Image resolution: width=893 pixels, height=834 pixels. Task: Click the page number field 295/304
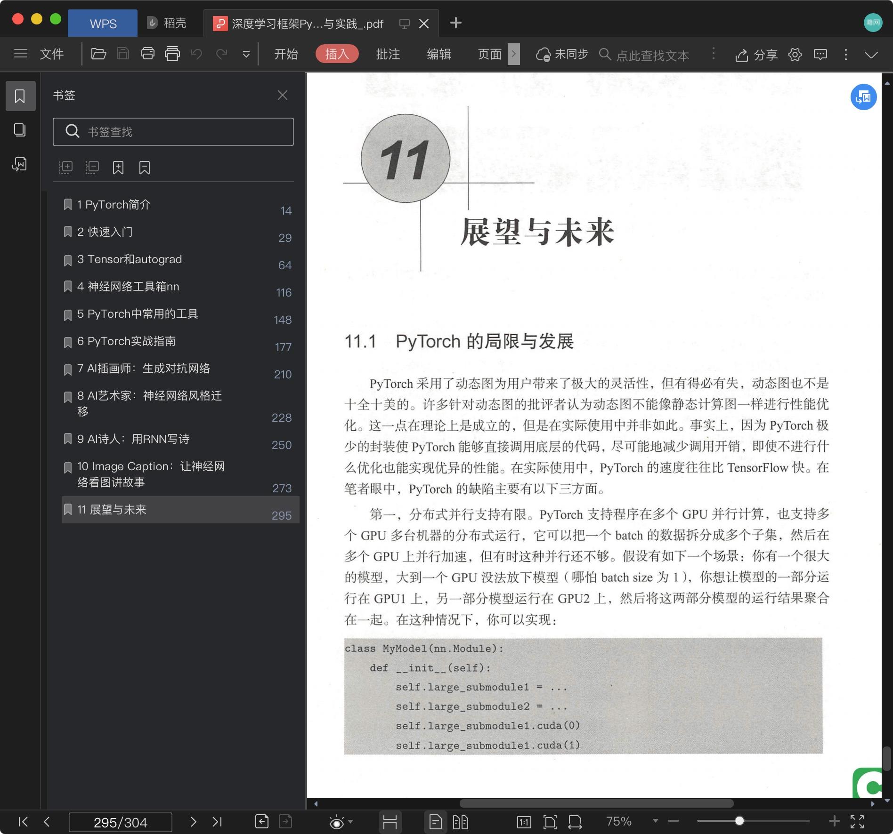click(121, 822)
